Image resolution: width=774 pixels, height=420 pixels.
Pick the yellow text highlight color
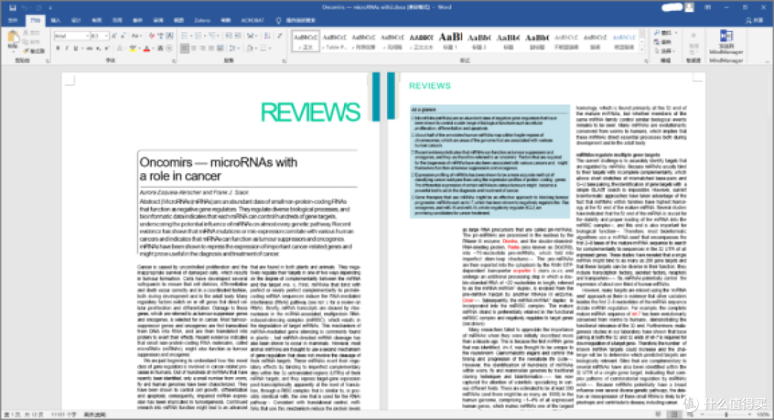pyautogui.click(x=133, y=49)
